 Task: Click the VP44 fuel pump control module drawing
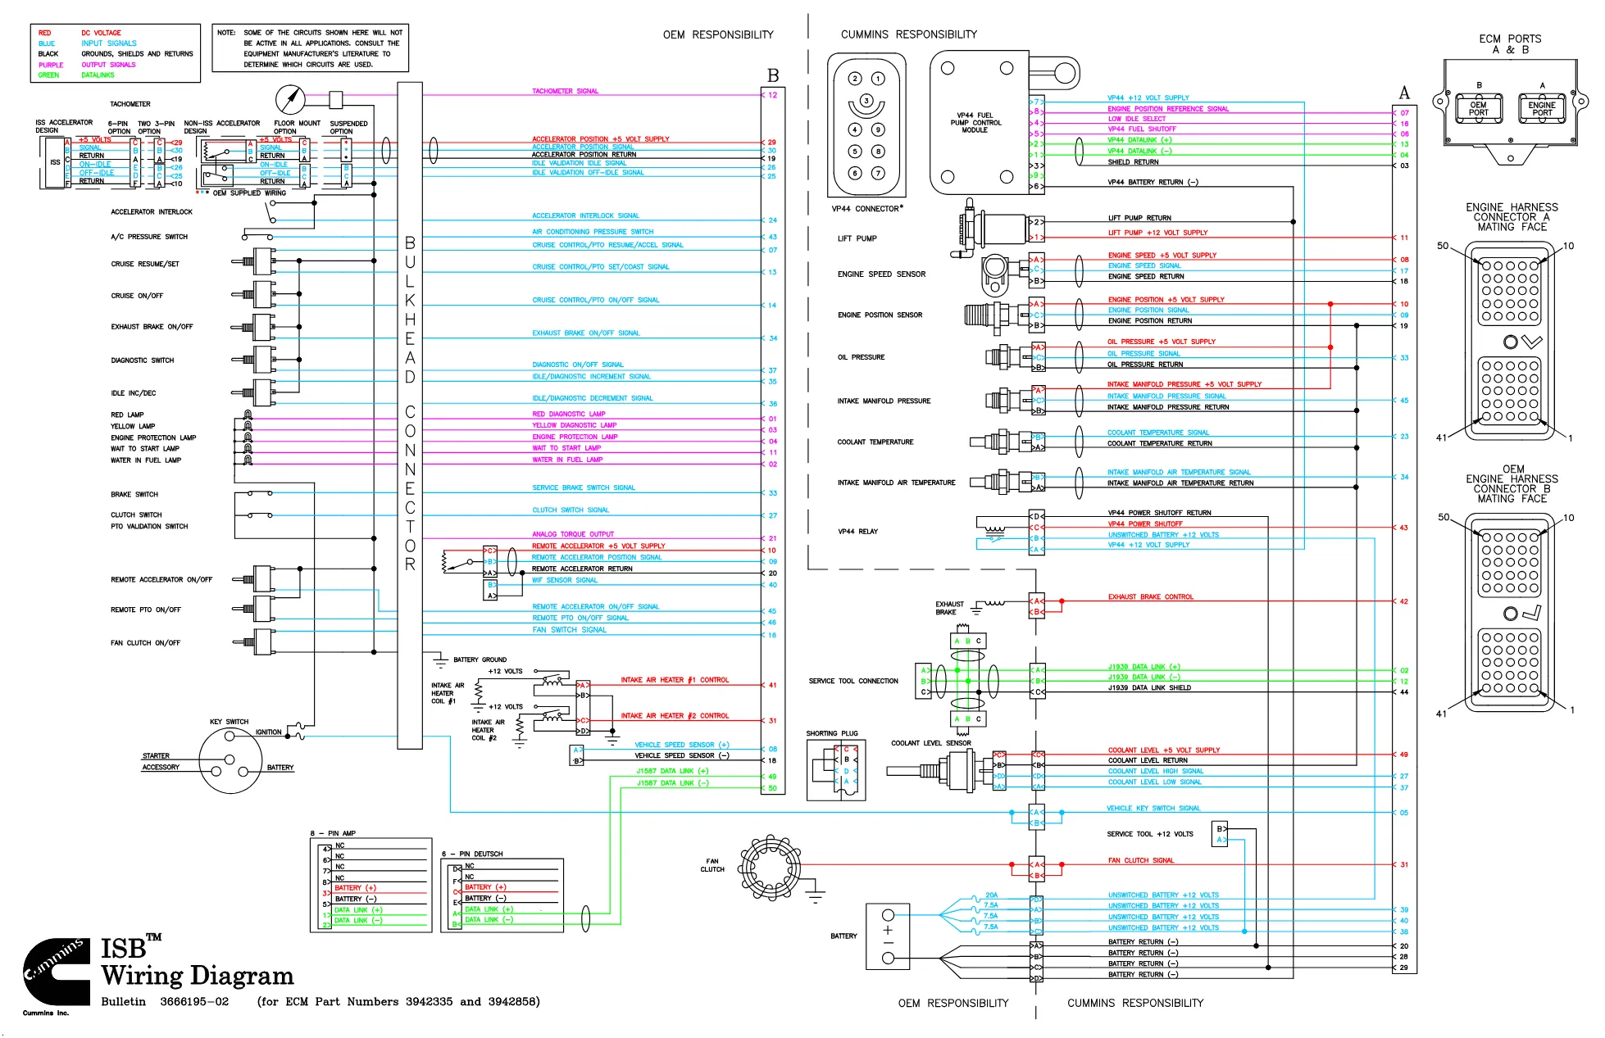[979, 122]
